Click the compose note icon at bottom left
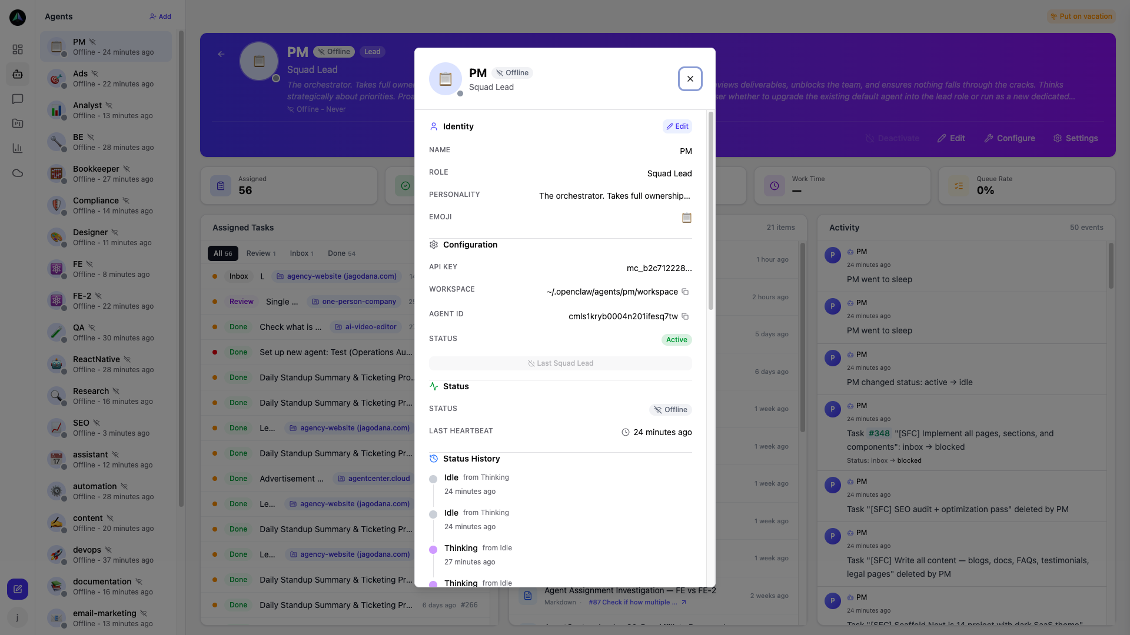1130x635 pixels. pyautogui.click(x=18, y=589)
